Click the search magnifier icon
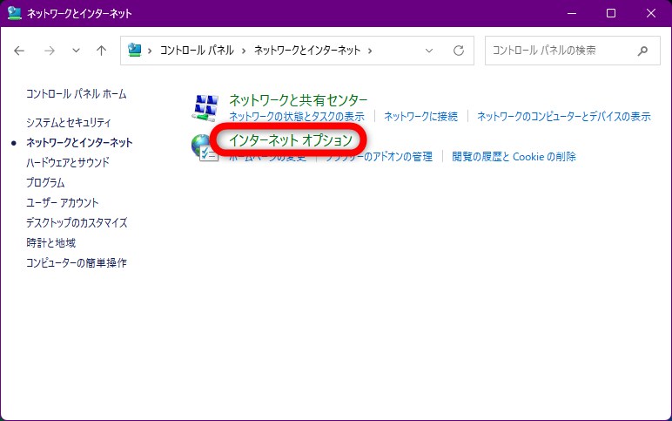Viewport: 672px width, 421px height. coord(642,51)
